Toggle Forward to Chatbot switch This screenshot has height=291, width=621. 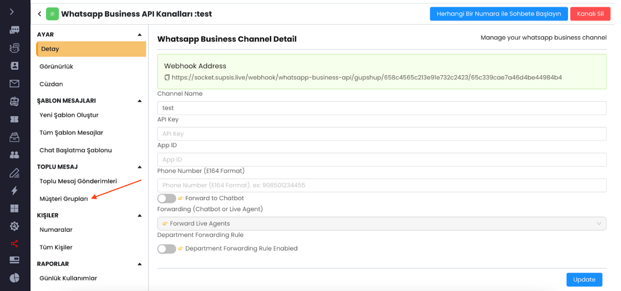tap(167, 198)
